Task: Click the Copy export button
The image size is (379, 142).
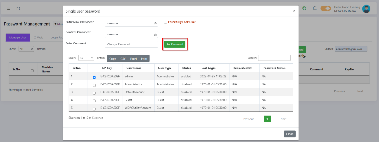Action: 113,59
